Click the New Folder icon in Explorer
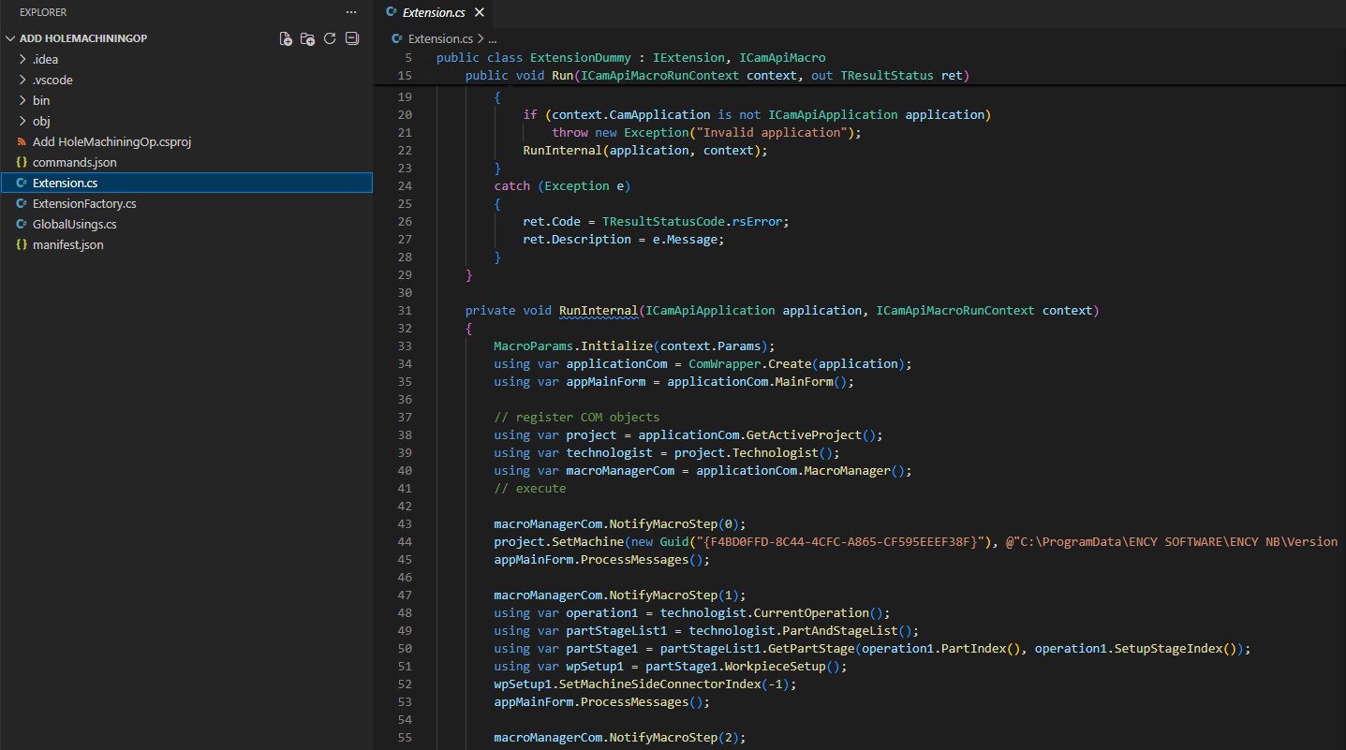 pyautogui.click(x=307, y=38)
